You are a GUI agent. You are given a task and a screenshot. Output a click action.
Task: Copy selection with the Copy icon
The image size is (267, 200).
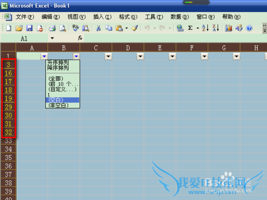pos(108,28)
